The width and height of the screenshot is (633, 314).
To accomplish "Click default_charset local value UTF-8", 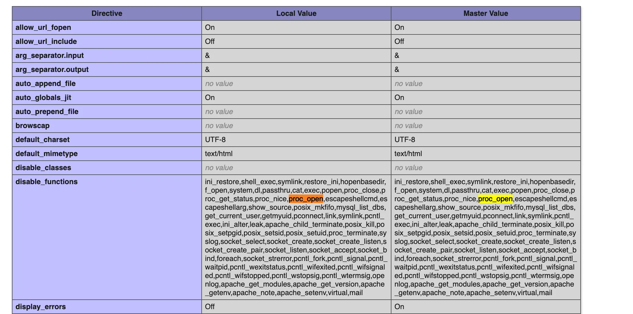I will (x=215, y=140).
